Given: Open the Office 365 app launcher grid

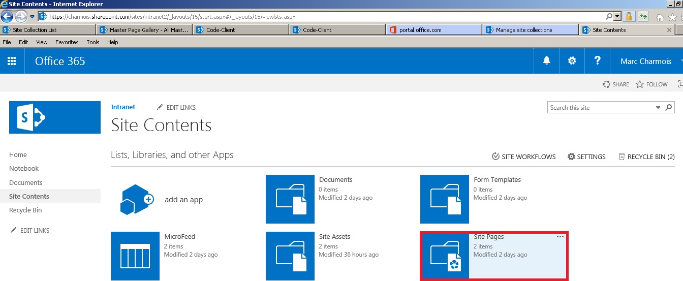Looking at the screenshot, I should pyautogui.click(x=12, y=61).
